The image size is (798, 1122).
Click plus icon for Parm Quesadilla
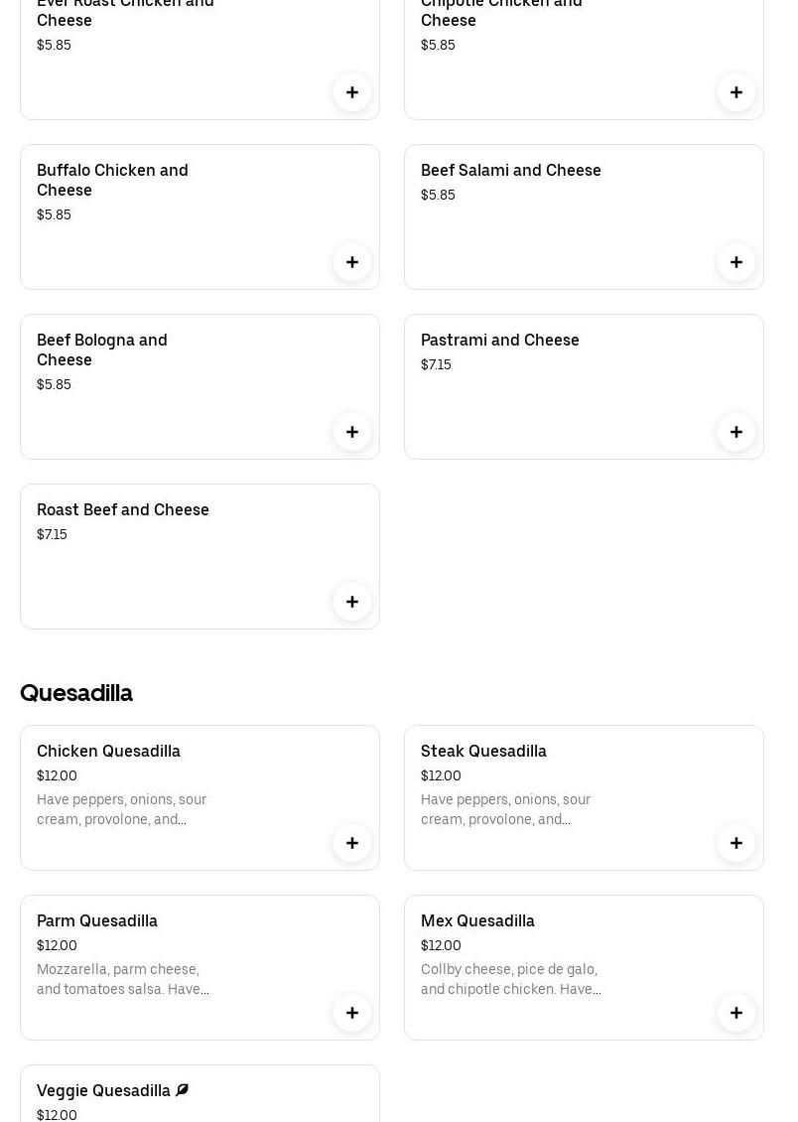pyautogui.click(x=352, y=1013)
